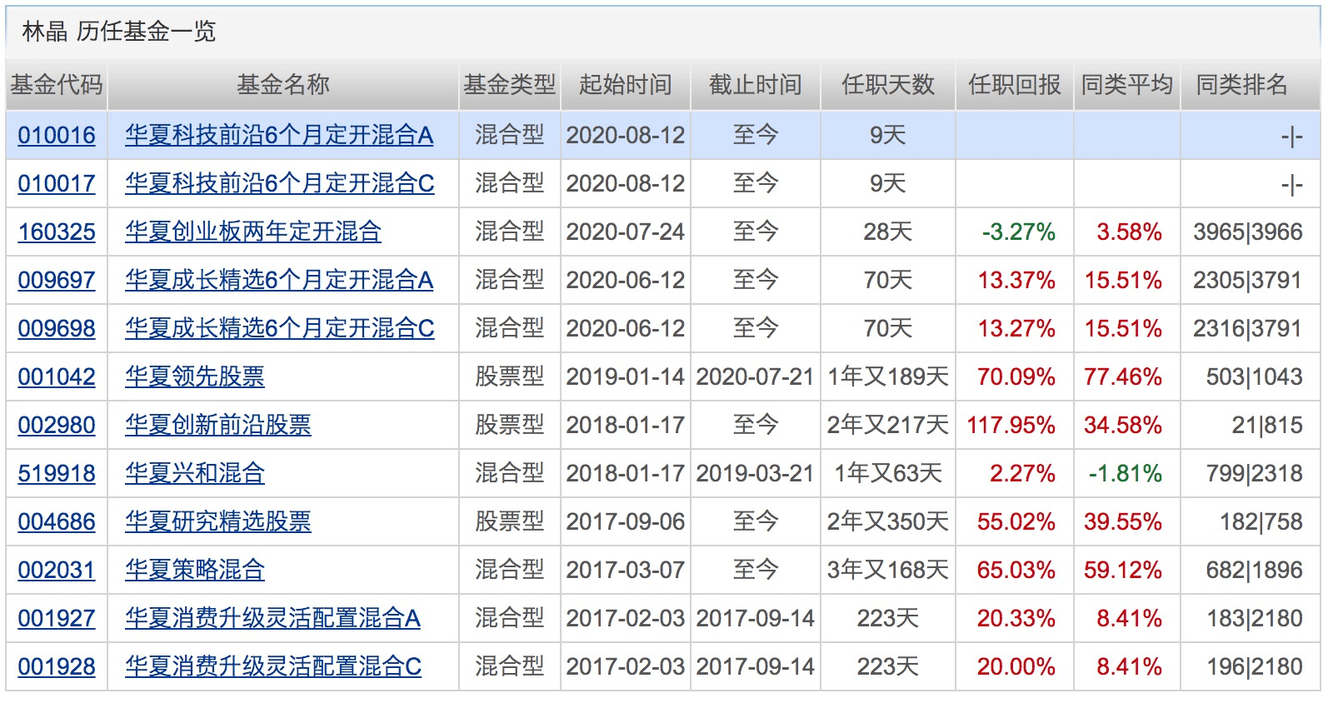Select the 70.09% return value
Viewport: 1328px width, 703px height.
point(1016,376)
